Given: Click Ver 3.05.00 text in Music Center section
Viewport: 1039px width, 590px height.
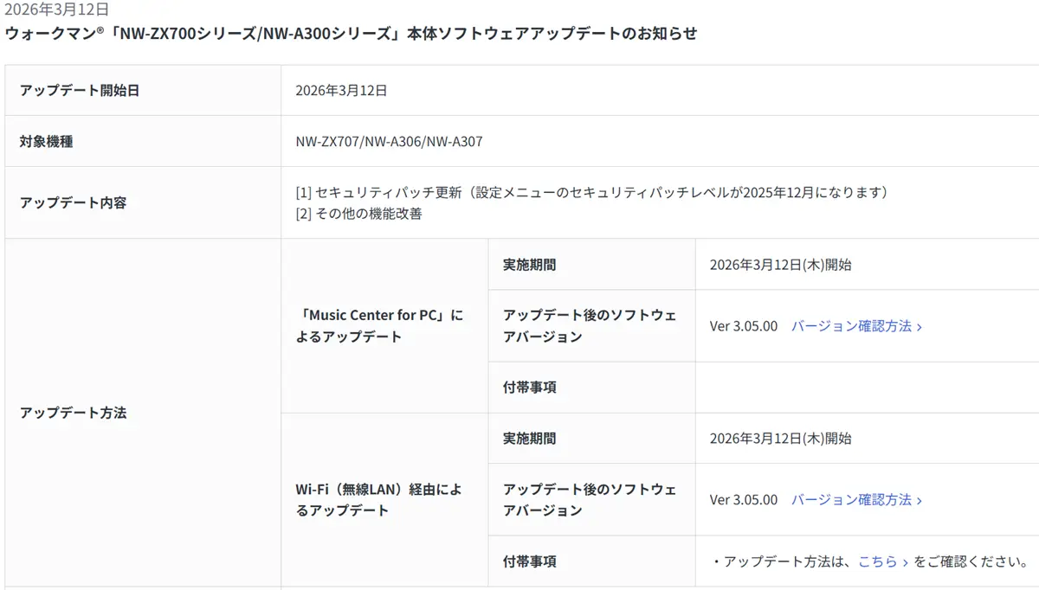Looking at the screenshot, I should coord(744,326).
